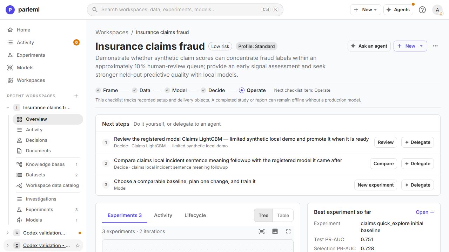The height and width of the screenshot is (252, 449).
Task: Switch to the Lifecycle tab
Action: point(195,215)
